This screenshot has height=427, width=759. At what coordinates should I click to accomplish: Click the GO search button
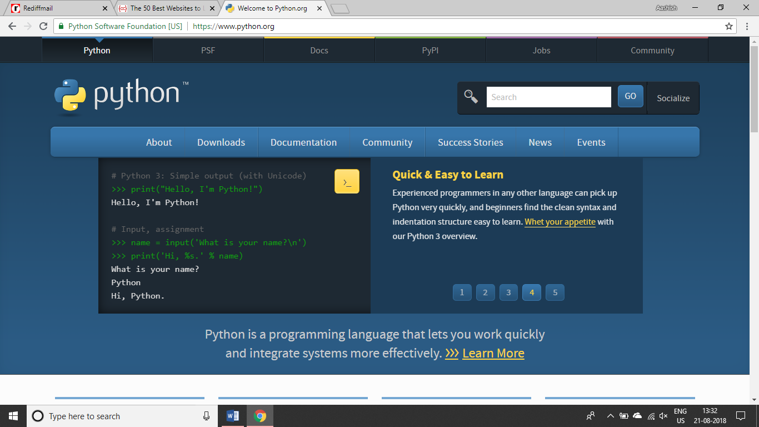631,96
